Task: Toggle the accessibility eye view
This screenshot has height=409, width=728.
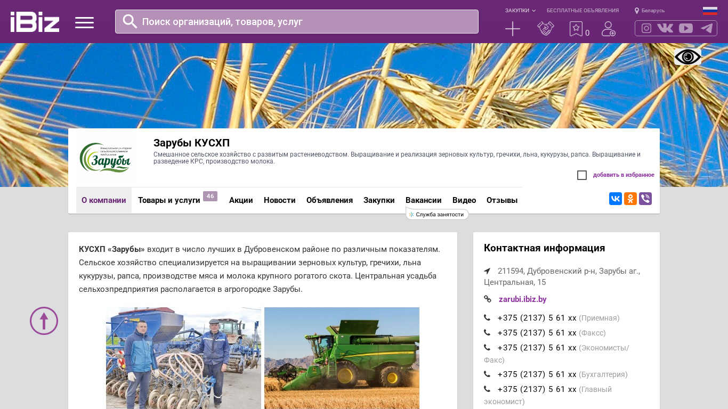Action: point(687,56)
